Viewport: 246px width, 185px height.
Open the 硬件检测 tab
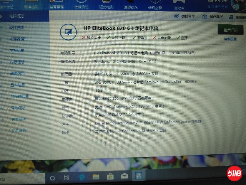tap(32, 4)
